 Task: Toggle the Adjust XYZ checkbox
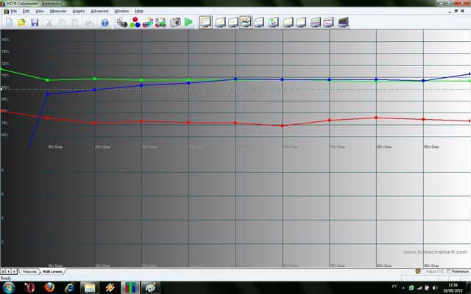424,271
